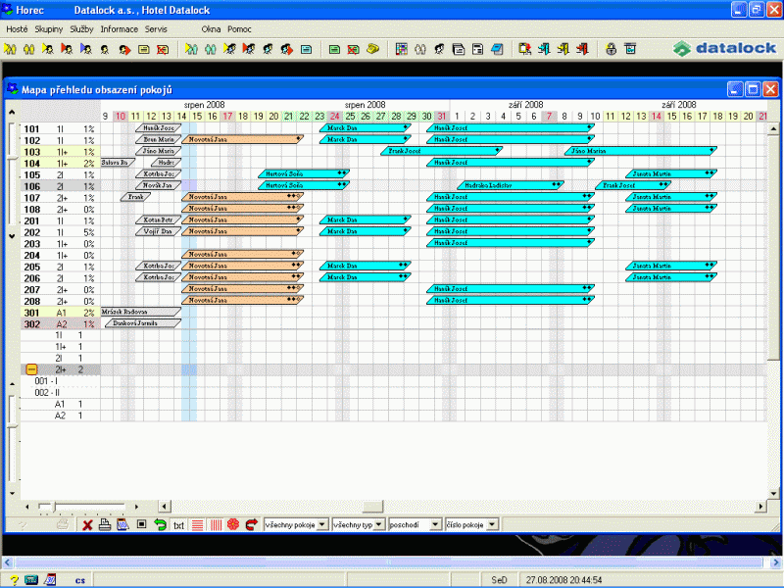This screenshot has width=784, height=588.
Task: Click the yellow question mark help icon
Action: 14,579
